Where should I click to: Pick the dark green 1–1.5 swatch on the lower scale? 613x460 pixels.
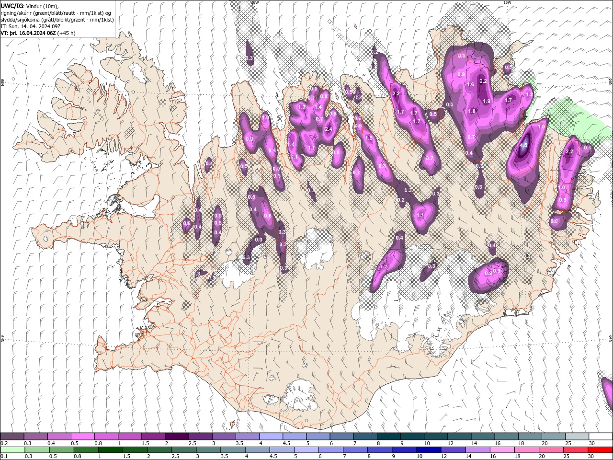(x=110, y=450)
